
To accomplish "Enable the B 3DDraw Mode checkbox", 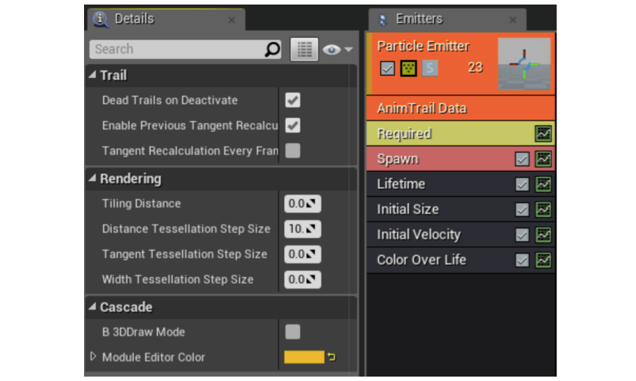I will point(292,332).
